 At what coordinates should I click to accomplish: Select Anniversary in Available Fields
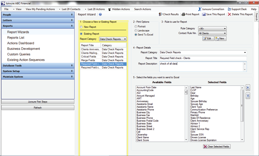[x=142, y=101]
